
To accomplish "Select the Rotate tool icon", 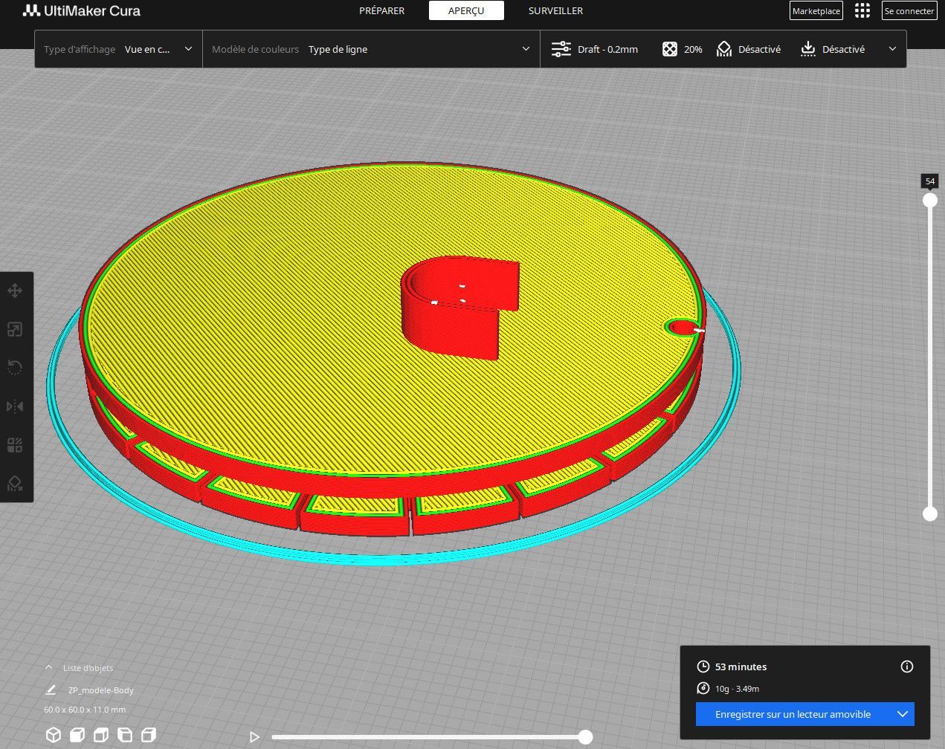I will (x=15, y=368).
